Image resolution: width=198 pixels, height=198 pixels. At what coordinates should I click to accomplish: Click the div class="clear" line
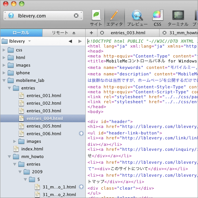pyautogui.click(x=121, y=188)
